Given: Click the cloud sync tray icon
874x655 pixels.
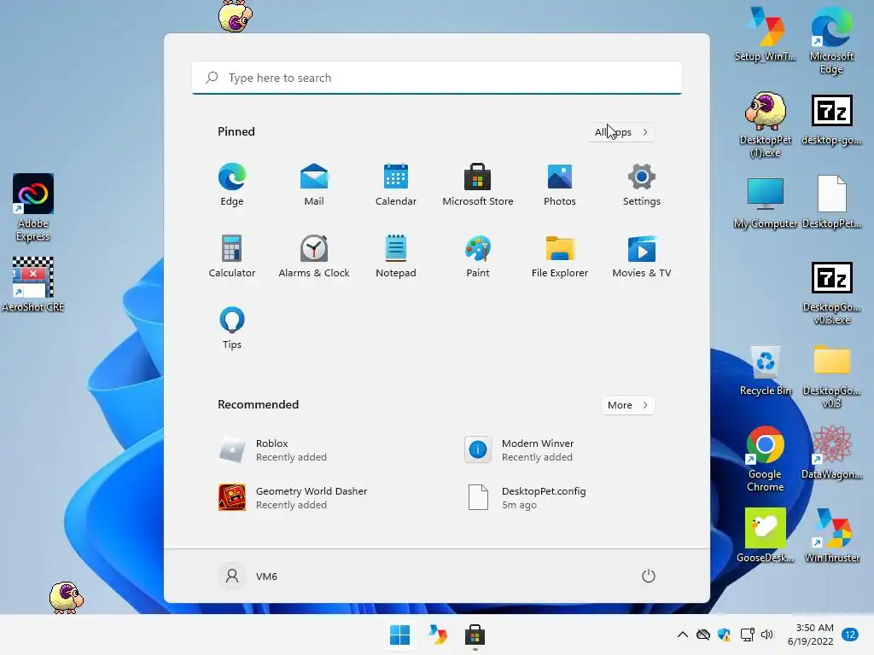Looking at the screenshot, I should (x=703, y=635).
